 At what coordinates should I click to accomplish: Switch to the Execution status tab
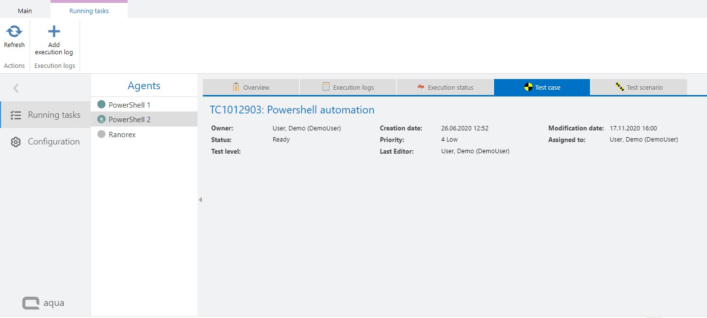(x=445, y=87)
